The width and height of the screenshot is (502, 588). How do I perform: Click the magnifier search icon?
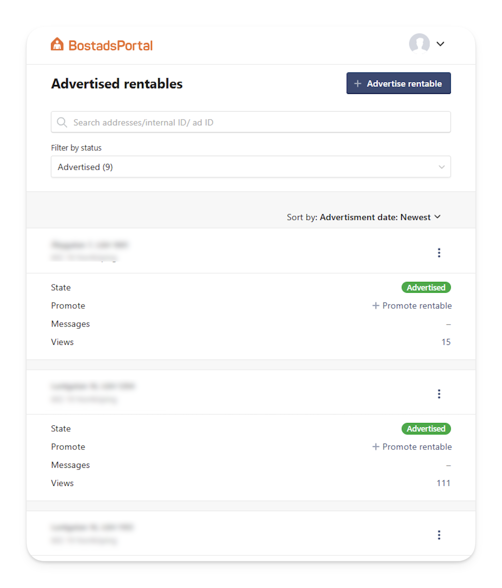coord(62,122)
